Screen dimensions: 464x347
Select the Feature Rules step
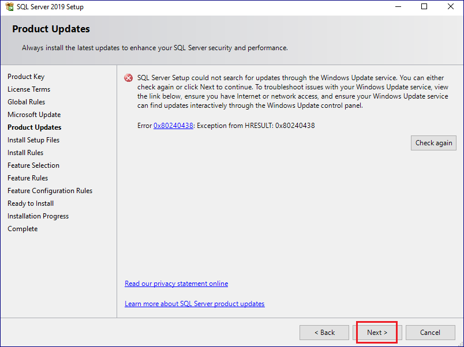pos(28,178)
